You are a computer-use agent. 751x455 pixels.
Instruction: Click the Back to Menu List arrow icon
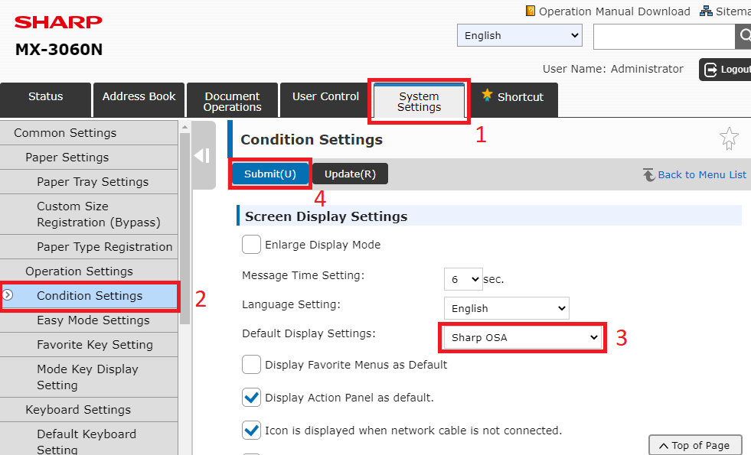click(648, 174)
